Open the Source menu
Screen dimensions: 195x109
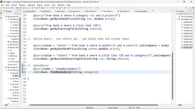14,5
